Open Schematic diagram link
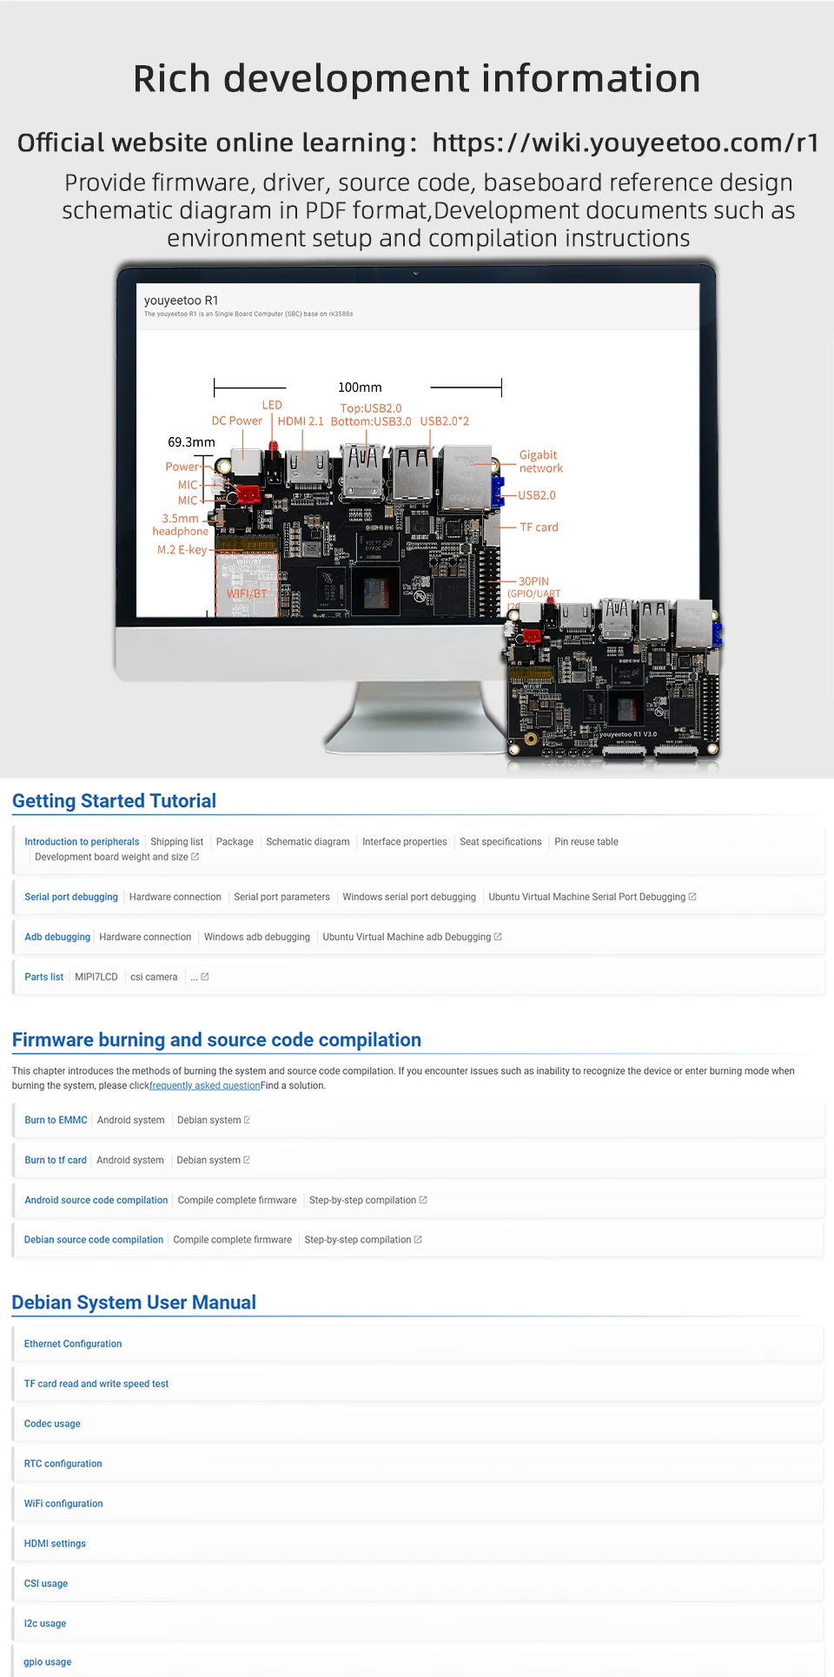The height and width of the screenshot is (1677, 834). (x=308, y=842)
